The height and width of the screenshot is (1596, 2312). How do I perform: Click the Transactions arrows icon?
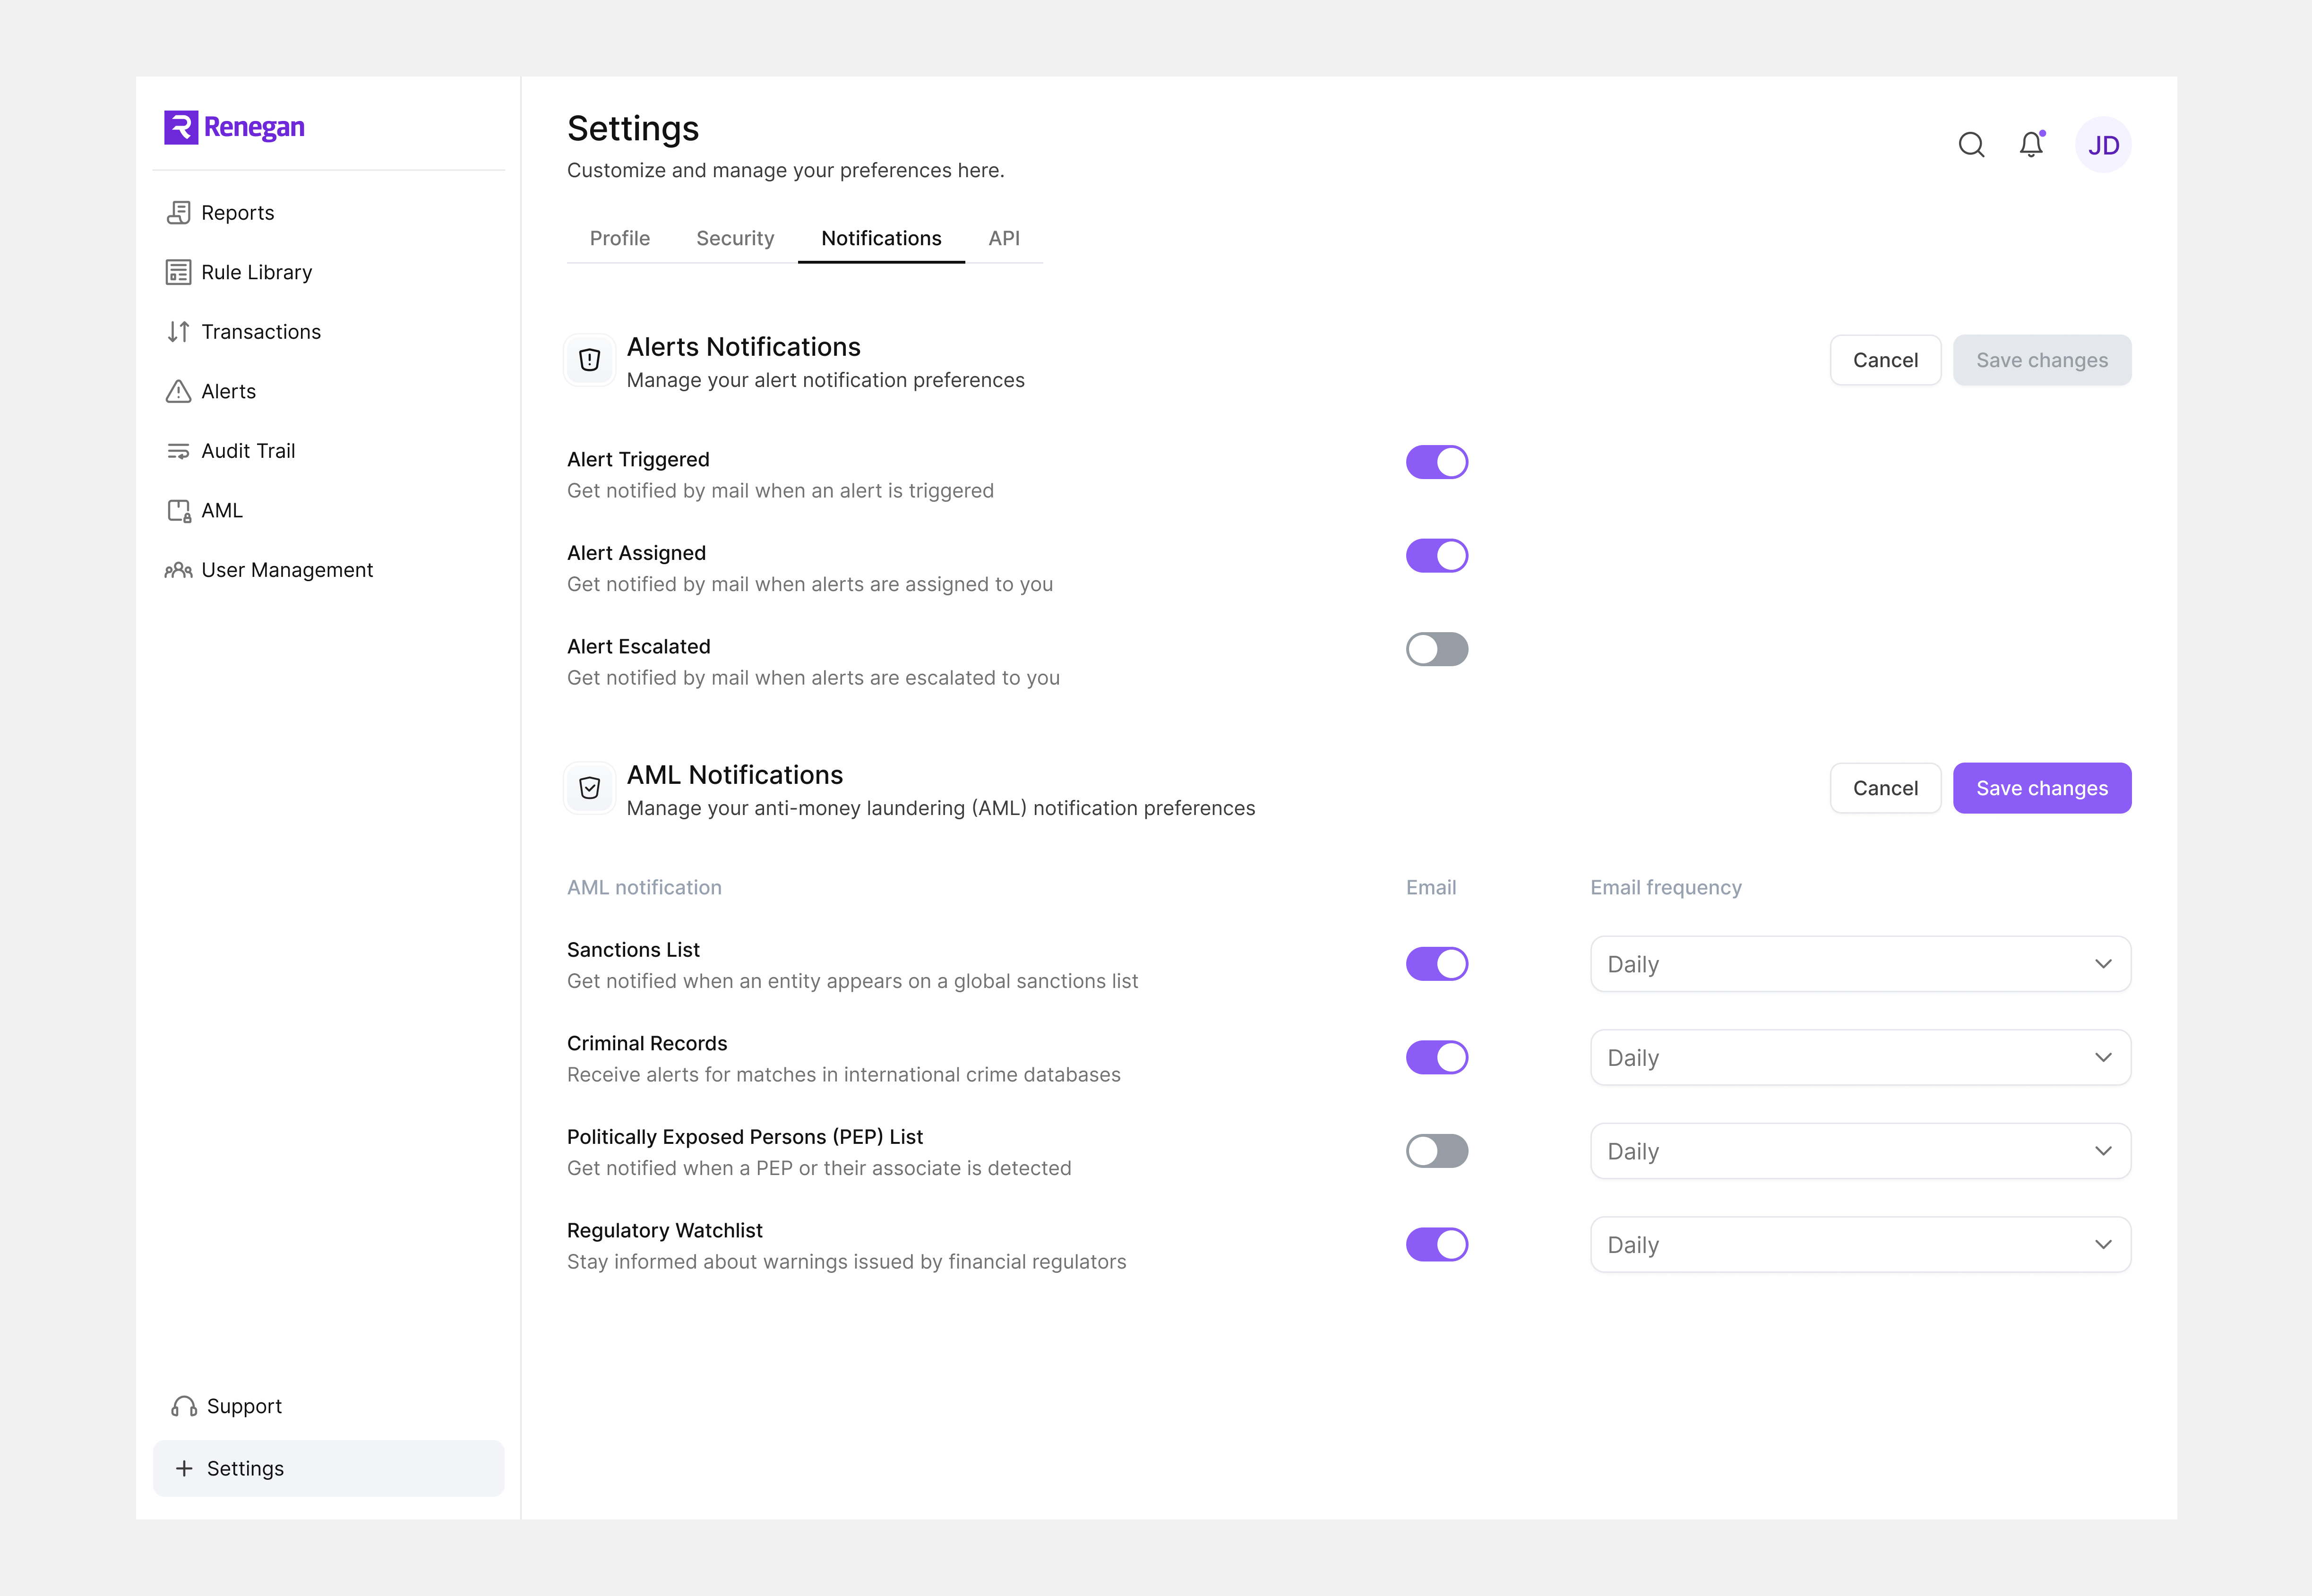(x=179, y=332)
